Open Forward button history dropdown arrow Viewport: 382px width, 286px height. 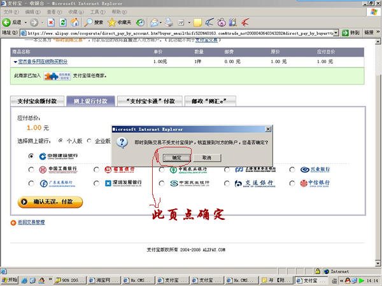click(x=42, y=23)
